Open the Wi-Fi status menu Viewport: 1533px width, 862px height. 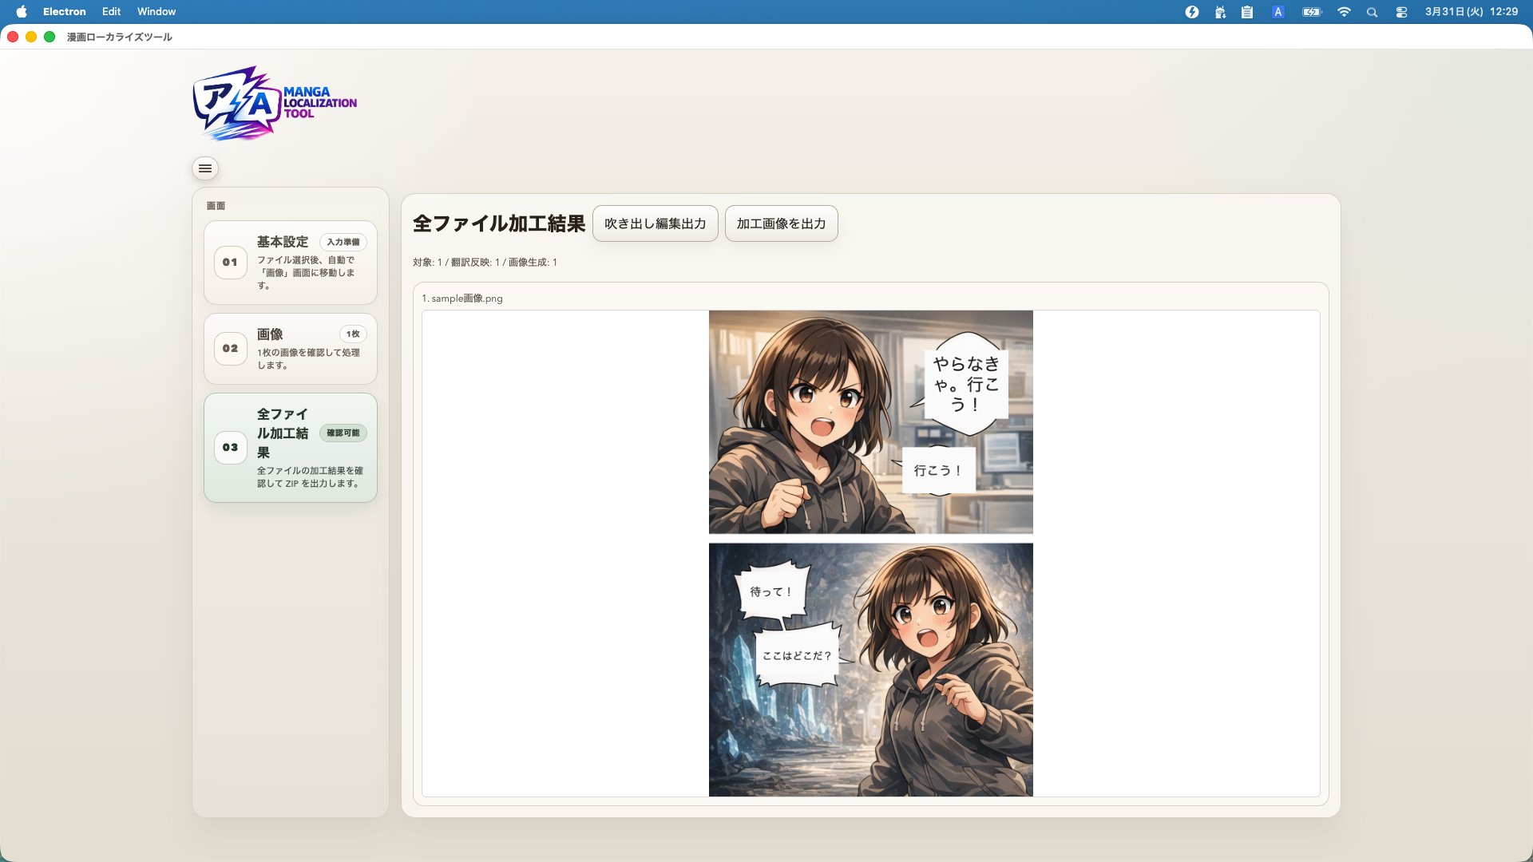1344,12
